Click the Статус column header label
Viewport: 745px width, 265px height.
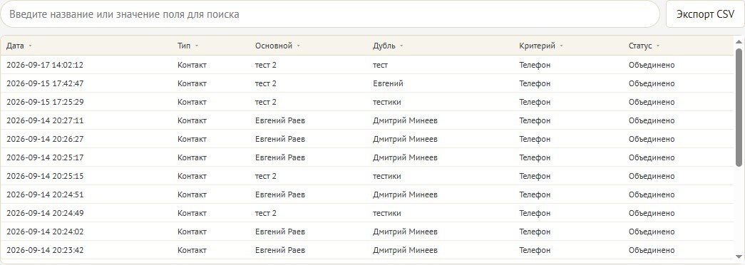(640, 46)
